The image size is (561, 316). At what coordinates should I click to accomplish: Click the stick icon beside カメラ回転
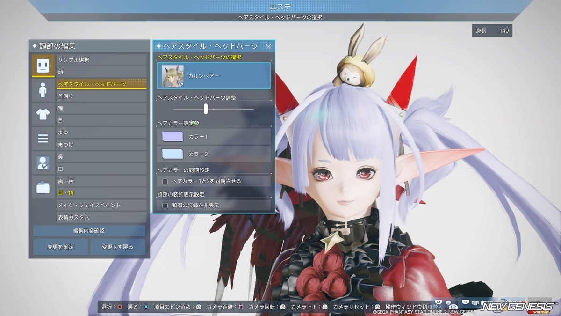(x=282, y=307)
